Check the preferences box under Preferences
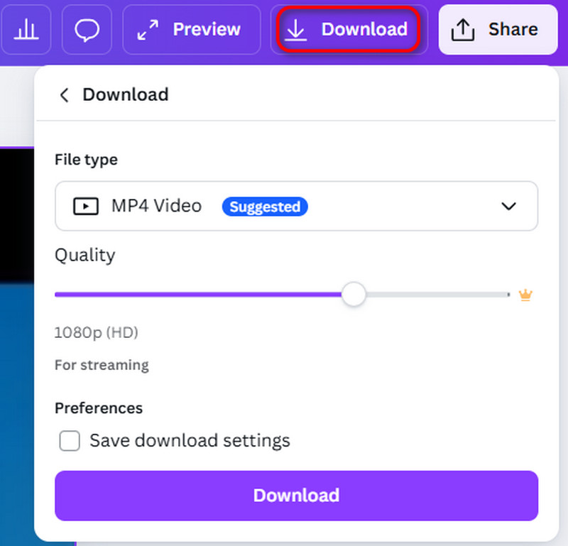 point(70,441)
